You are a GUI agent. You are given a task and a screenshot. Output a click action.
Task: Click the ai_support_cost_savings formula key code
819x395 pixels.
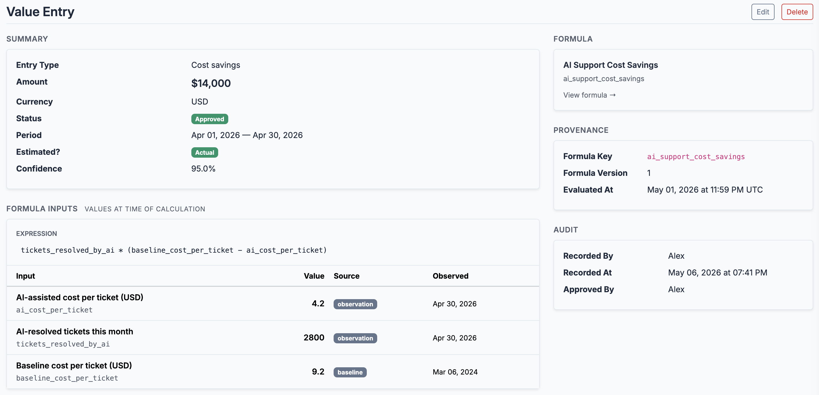(696, 156)
